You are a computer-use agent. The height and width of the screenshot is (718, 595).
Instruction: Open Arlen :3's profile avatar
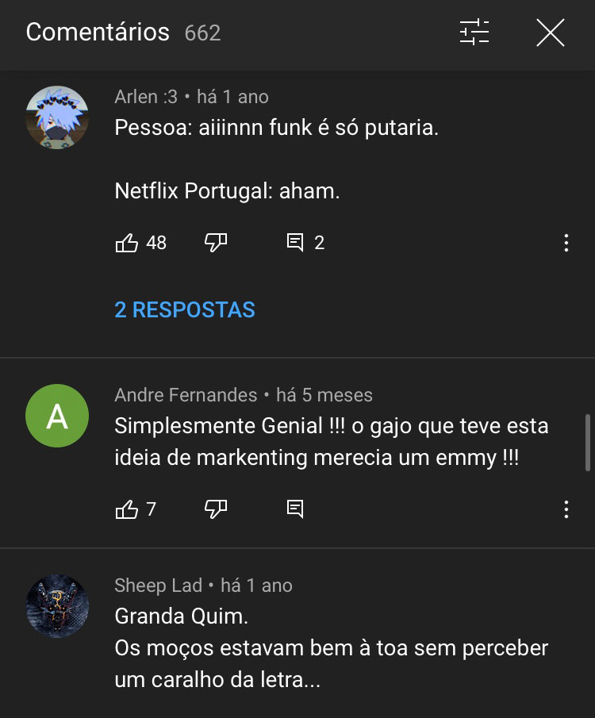pos(57,117)
